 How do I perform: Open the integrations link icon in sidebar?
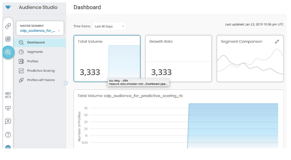[x=8, y=26]
